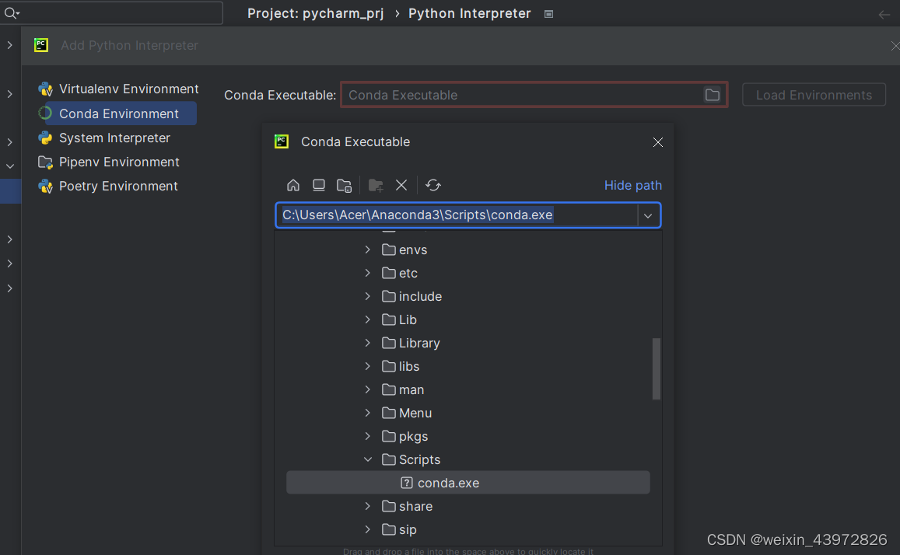Image resolution: width=900 pixels, height=555 pixels.
Task: Refresh the file tree with the refresh icon
Action: (433, 185)
